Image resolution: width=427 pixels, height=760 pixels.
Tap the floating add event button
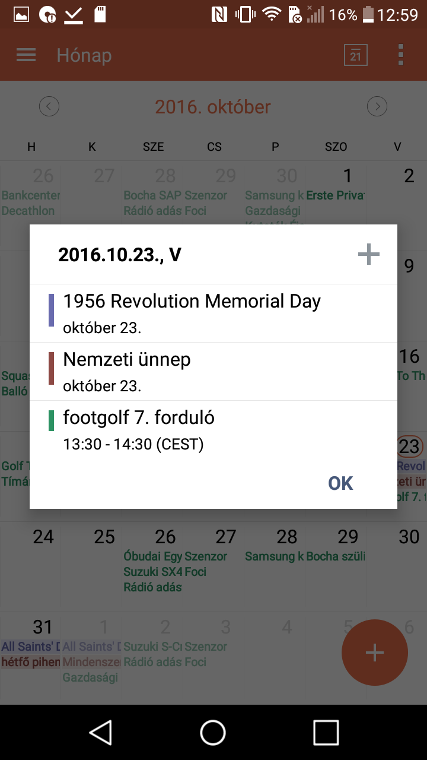(x=375, y=653)
